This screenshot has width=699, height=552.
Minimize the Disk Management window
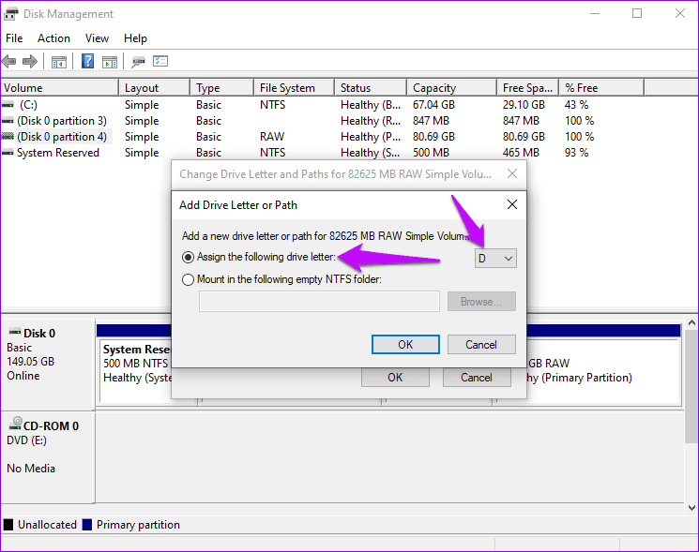click(595, 14)
